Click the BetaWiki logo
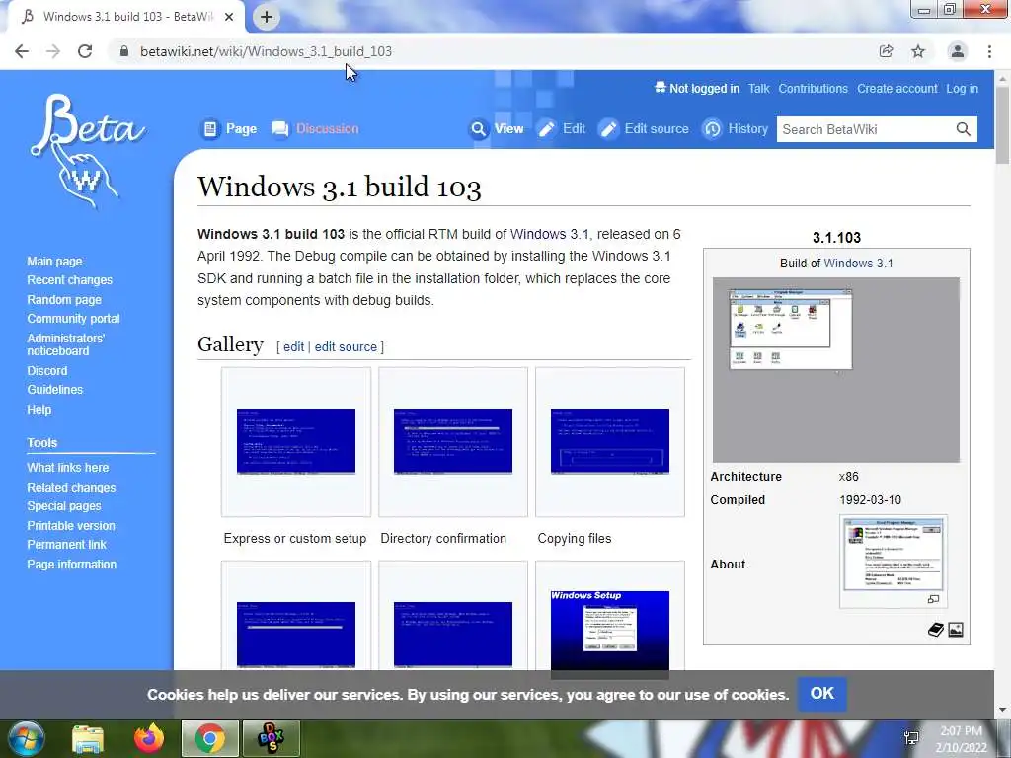1011x758 pixels. tap(87, 151)
